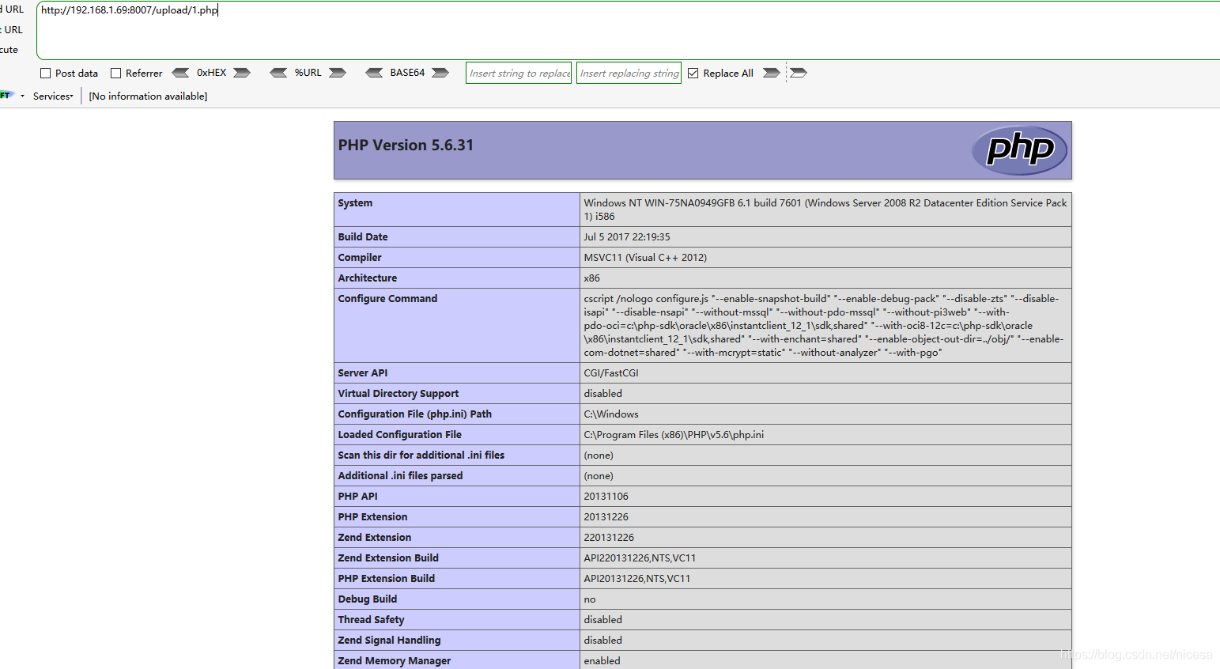The image size is (1220, 669).
Task: Click the 'Compiler' row label
Action: point(360,258)
